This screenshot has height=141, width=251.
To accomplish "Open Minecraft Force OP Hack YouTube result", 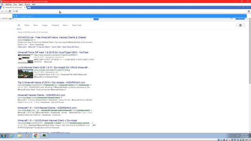I will [53, 52].
